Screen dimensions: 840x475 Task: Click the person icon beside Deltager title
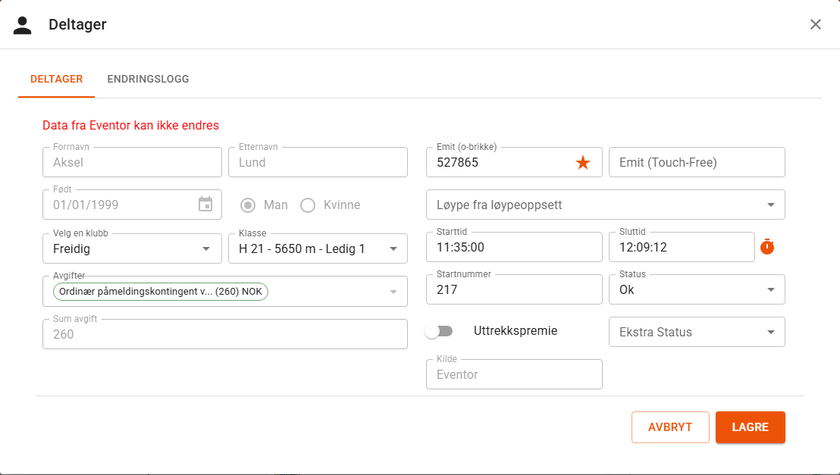click(23, 25)
